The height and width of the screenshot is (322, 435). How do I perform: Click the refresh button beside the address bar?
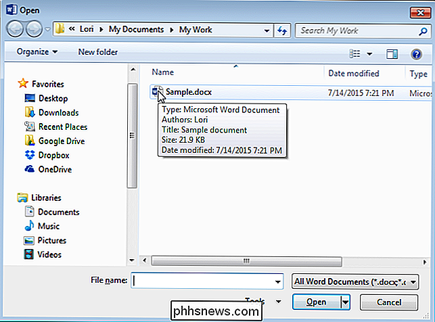click(x=282, y=30)
